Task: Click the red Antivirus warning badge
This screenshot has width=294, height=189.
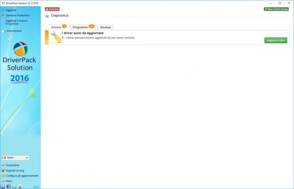Action: [52, 9]
